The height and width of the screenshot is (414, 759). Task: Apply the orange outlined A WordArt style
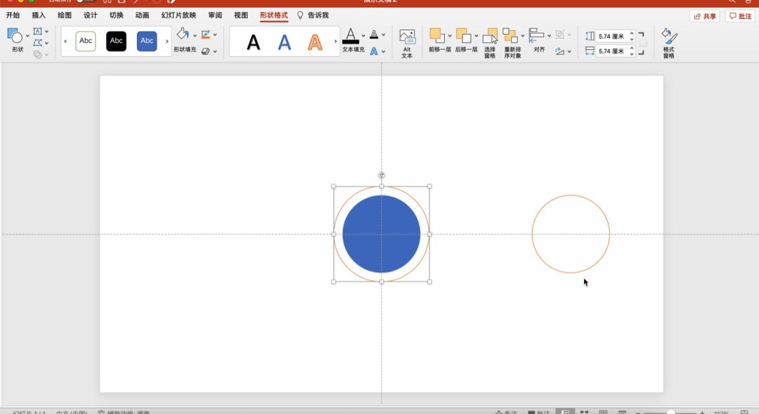click(315, 43)
